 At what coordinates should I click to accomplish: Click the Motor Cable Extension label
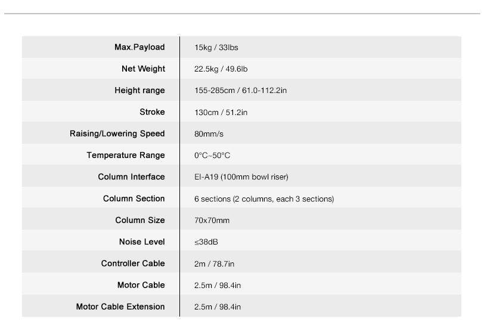tap(120, 307)
